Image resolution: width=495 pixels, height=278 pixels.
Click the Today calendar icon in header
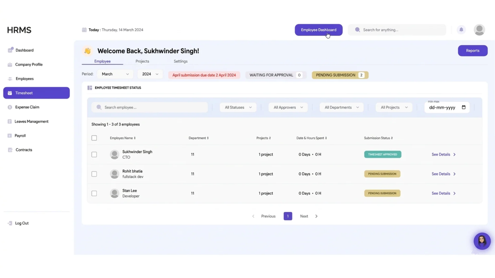coord(84,30)
